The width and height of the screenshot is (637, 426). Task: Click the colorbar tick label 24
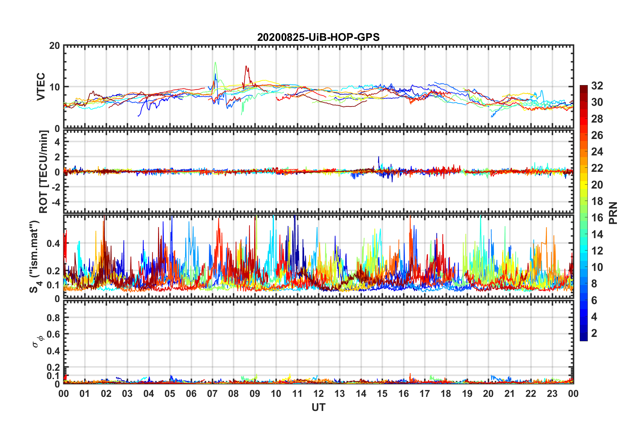point(597,152)
